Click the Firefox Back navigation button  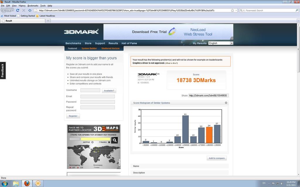(x=4, y=10)
